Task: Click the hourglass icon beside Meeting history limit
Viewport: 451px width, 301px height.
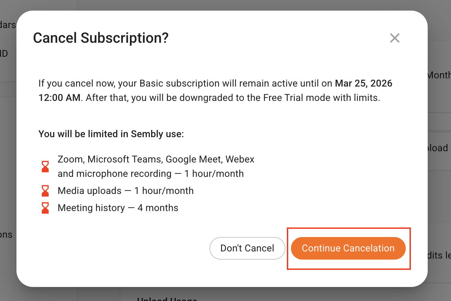Action: click(45, 208)
